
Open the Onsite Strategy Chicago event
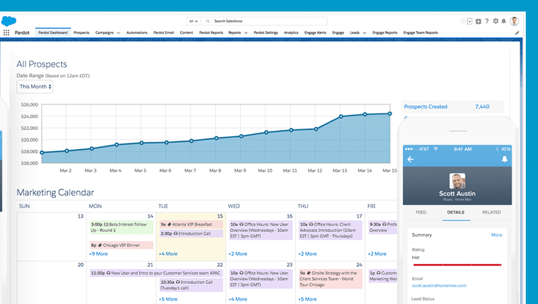(x=330, y=279)
